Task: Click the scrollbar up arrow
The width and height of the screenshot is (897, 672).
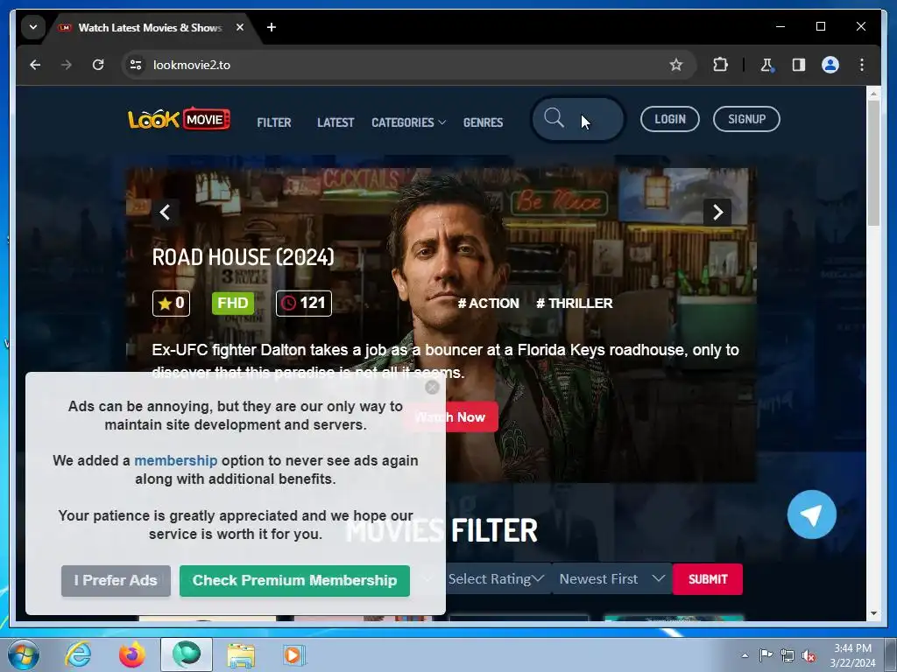Action: [x=873, y=93]
